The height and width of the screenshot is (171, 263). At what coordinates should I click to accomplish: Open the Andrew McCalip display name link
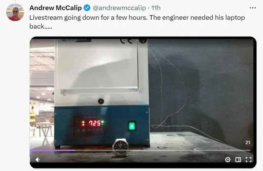(55, 8)
